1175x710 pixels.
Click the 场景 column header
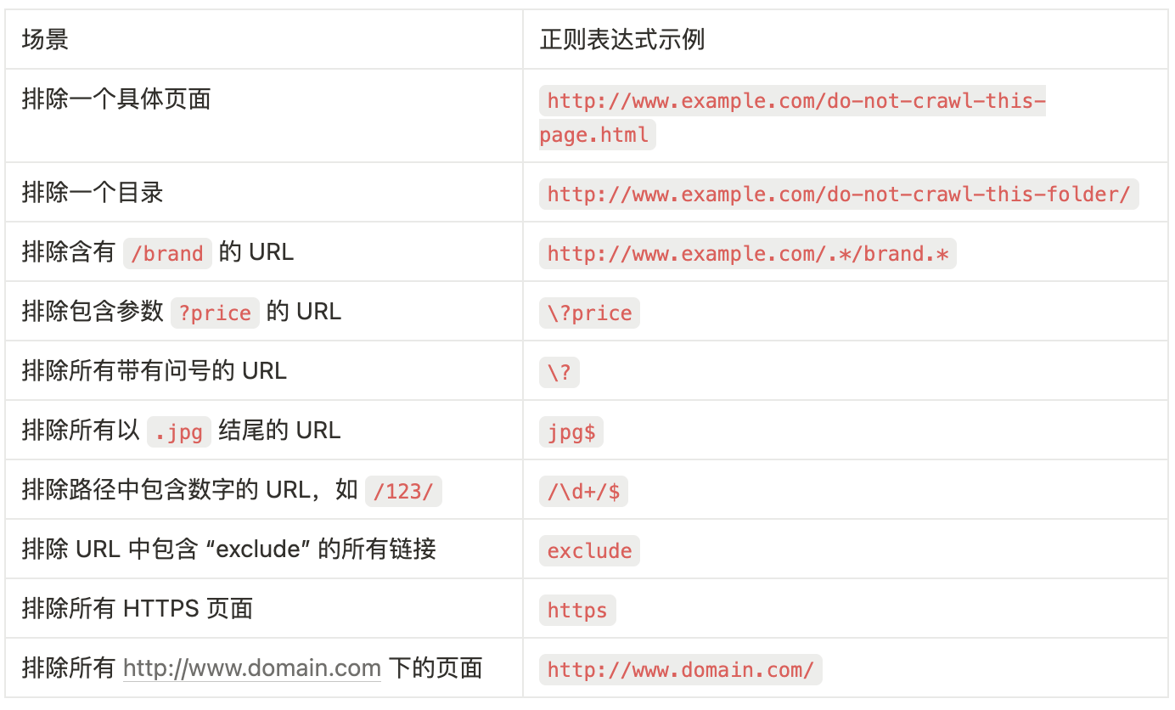coord(45,39)
